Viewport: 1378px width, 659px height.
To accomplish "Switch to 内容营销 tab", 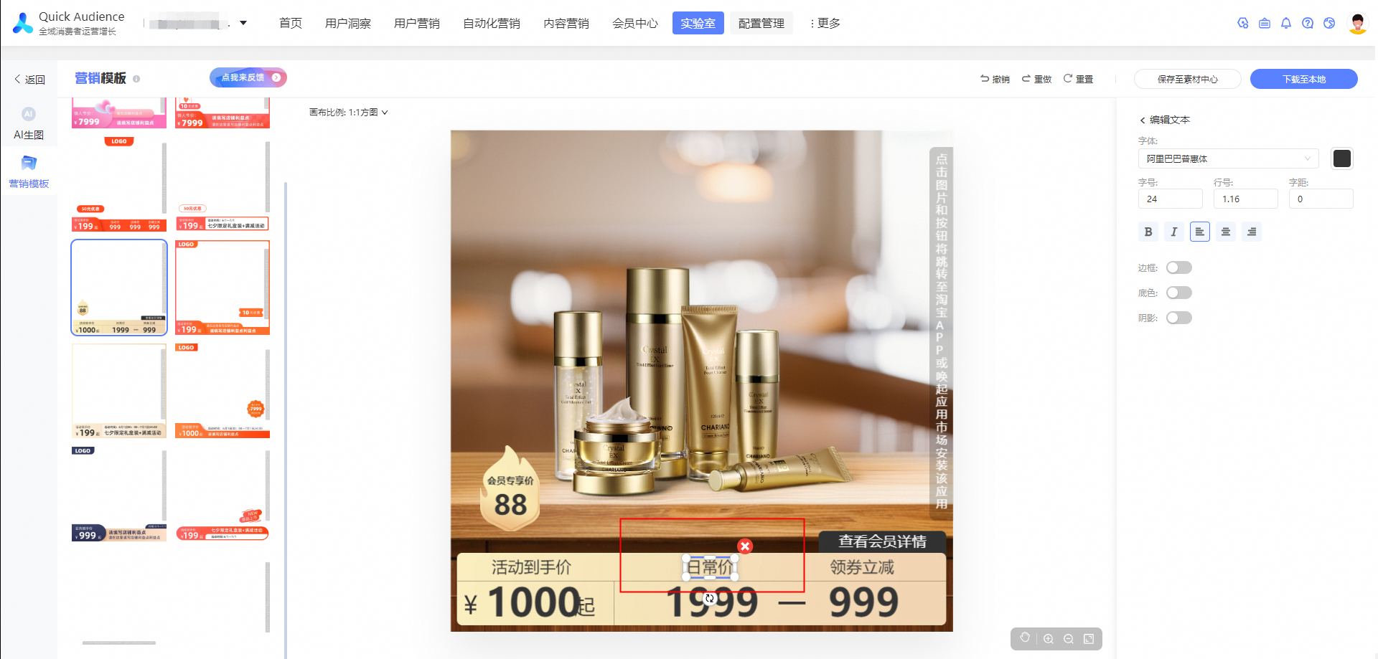I will pyautogui.click(x=566, y=23).
